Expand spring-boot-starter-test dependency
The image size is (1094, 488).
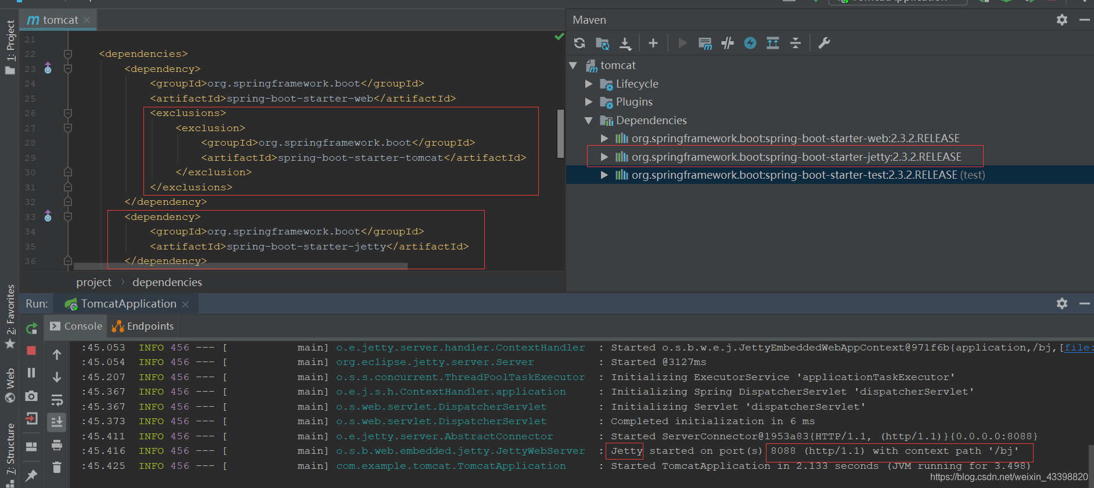coord(604,175)
